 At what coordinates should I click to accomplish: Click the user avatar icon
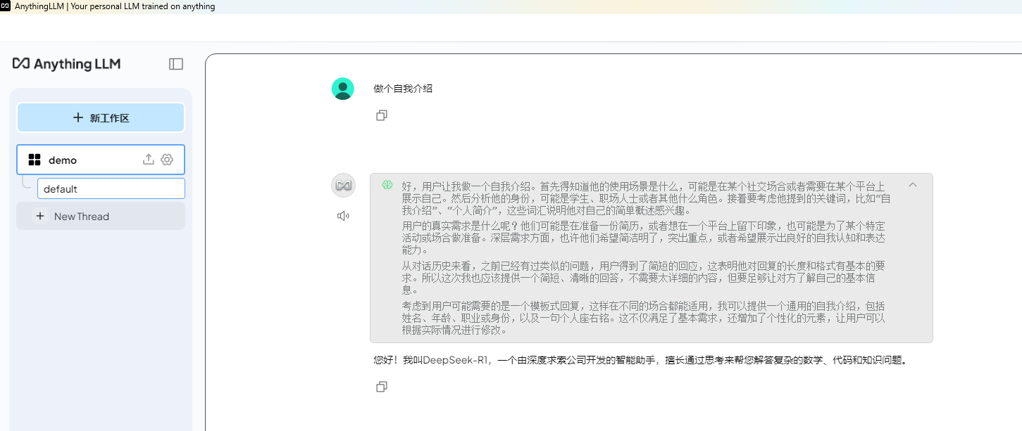(x=343, y=89)
